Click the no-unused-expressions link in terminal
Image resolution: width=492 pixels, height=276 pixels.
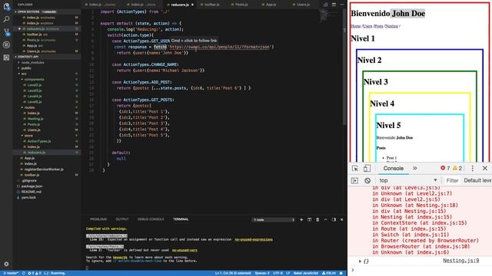pos(254,240)
